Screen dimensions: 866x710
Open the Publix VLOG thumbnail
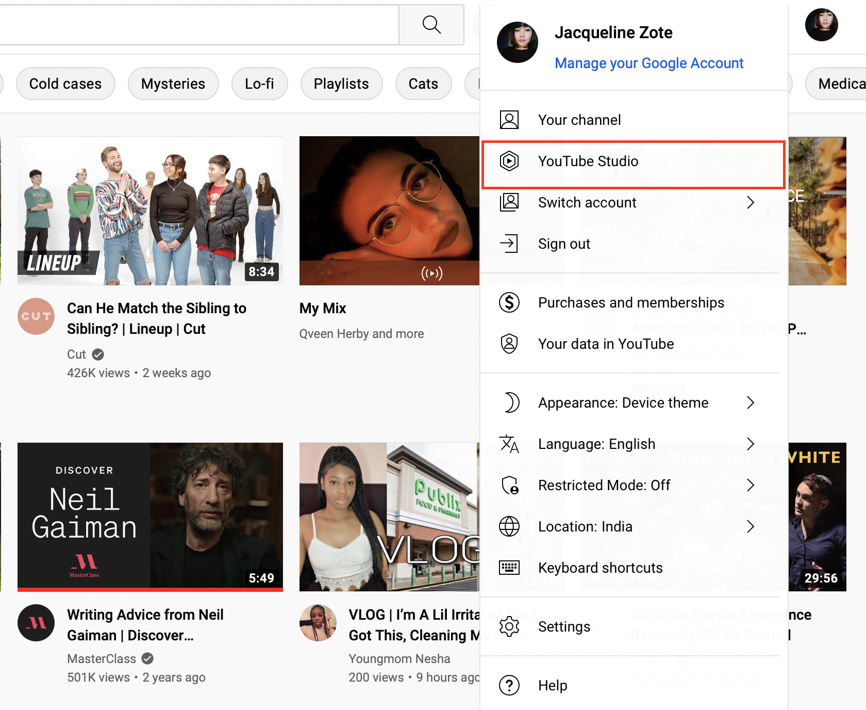pos(389,517)
